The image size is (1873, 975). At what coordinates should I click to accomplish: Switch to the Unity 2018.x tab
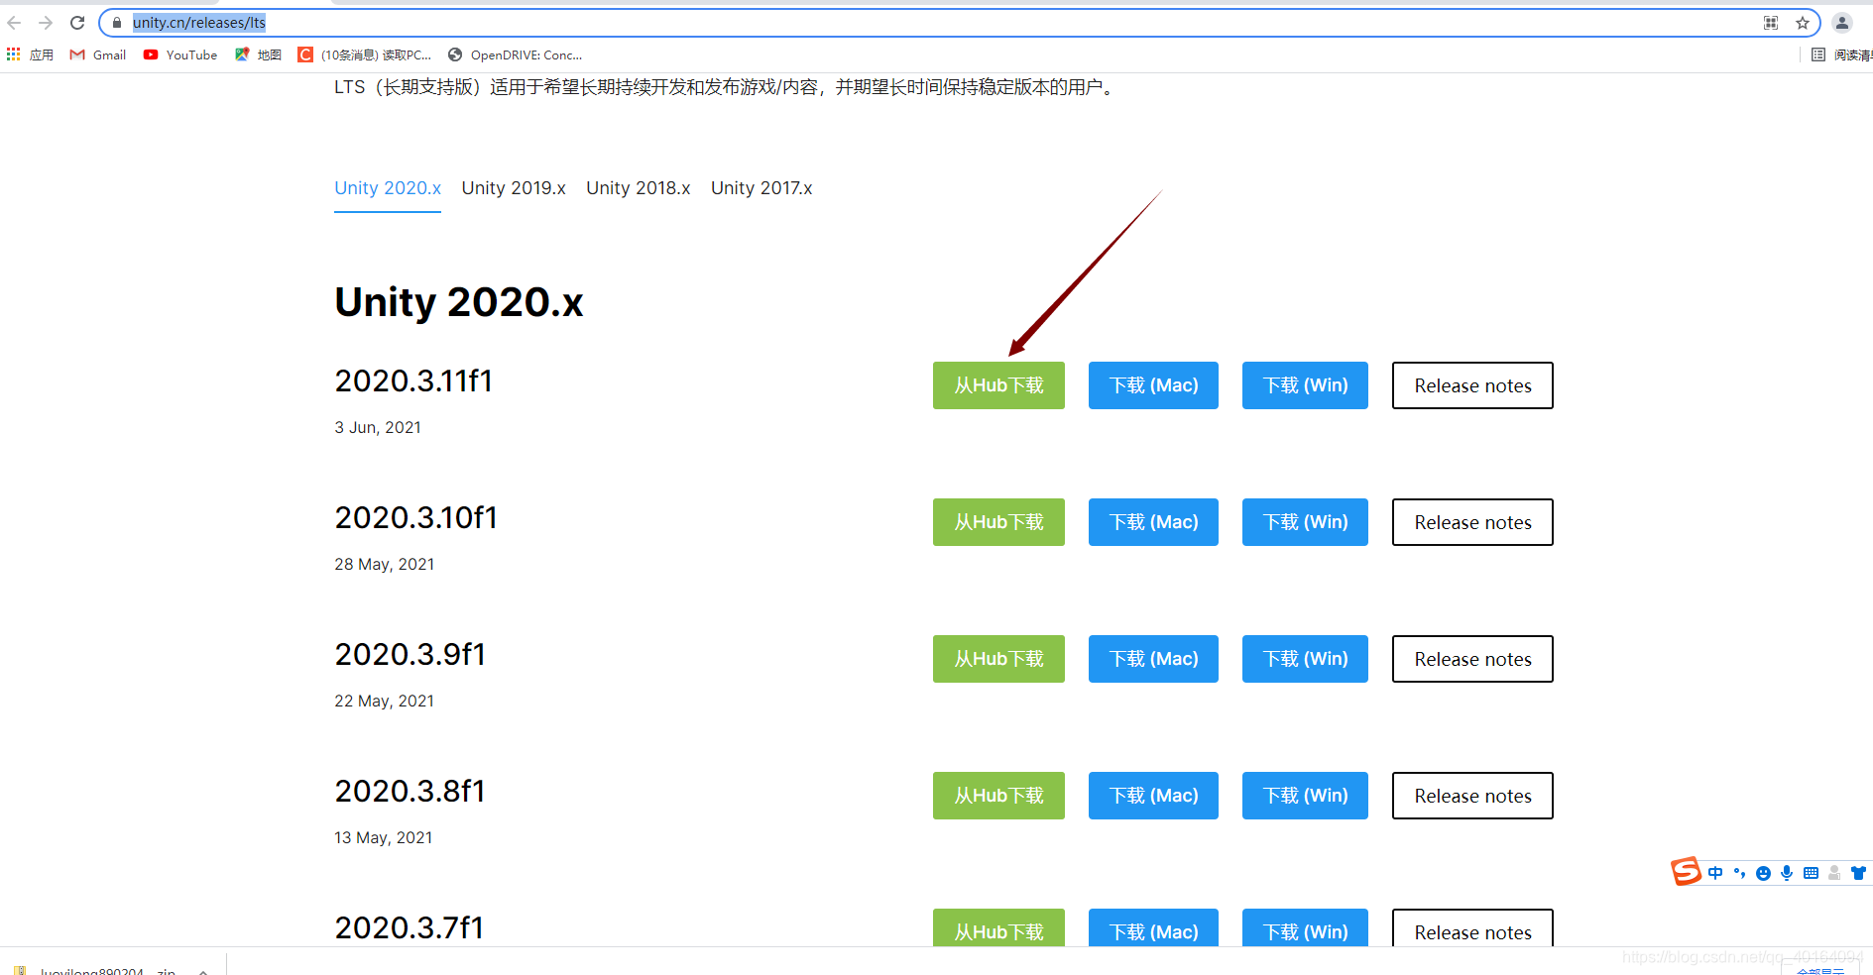[x=639, y=188]
